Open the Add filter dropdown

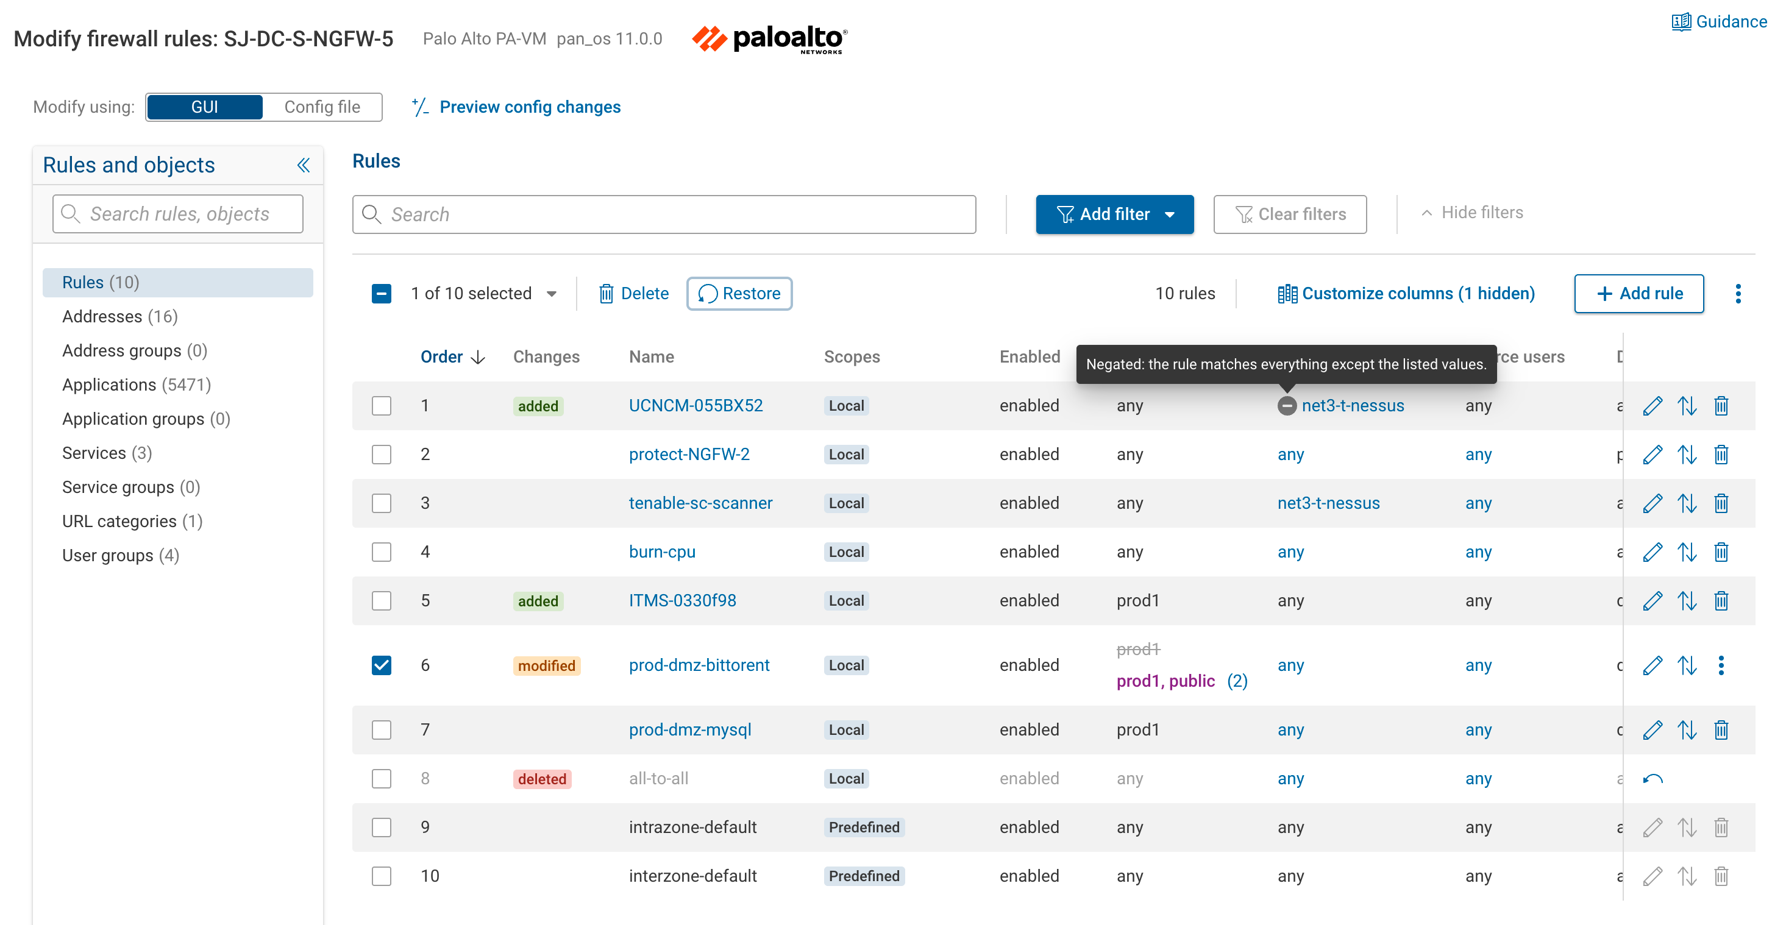[1114, 214]
